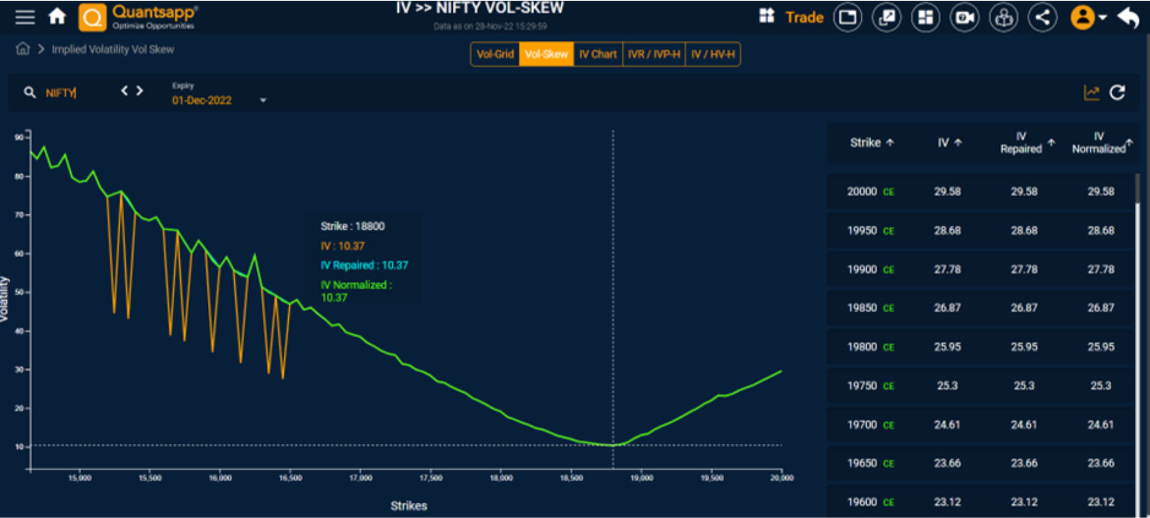Viewport: 1150px width, 518px height.
Task: Go to the home page icon
Action: [57, 17]
